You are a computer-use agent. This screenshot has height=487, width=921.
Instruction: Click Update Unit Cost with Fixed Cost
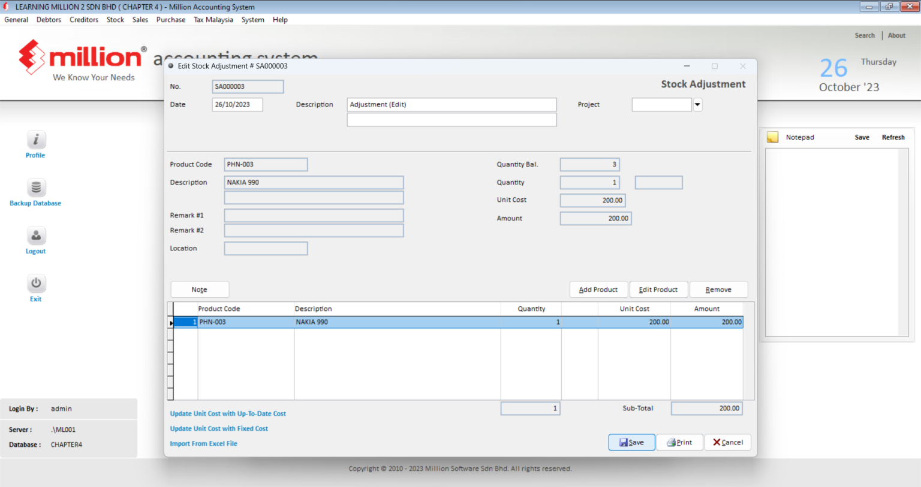219,429
